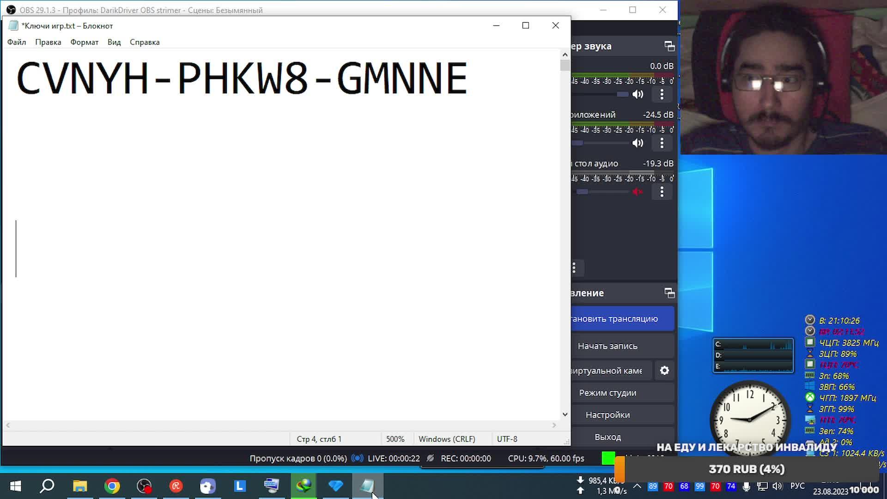Click the taskbar search magnifier icon
Viewport: 887px width, 499px height.
[47, 486]
